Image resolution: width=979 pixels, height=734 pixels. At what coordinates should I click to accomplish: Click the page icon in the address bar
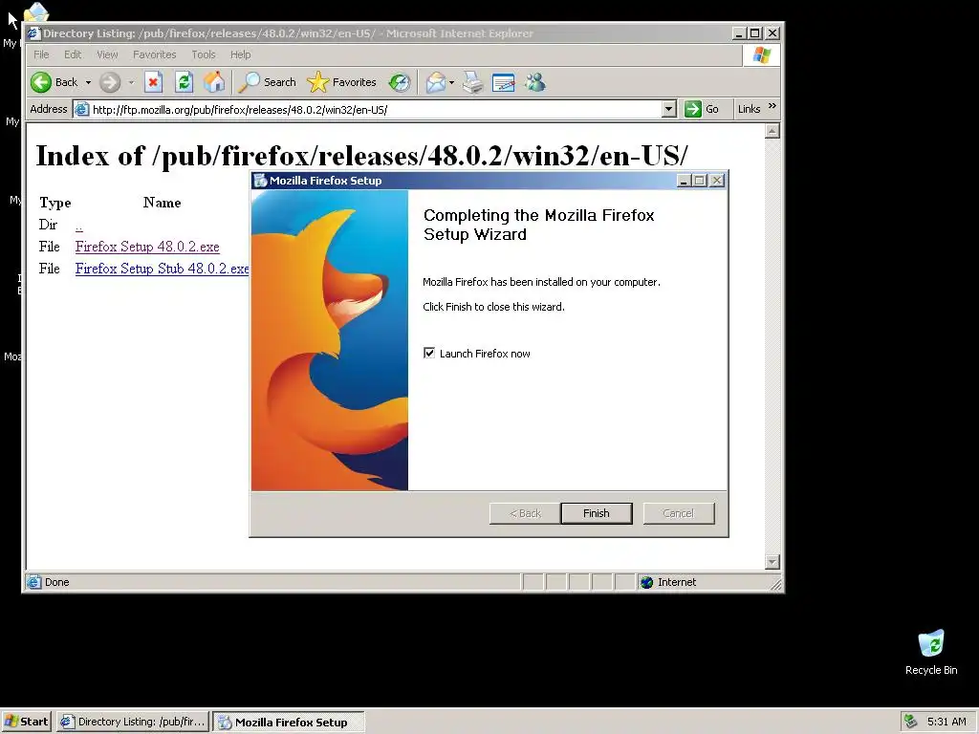click(x=81, y=110)
